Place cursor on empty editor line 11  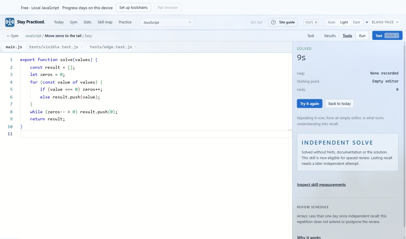pyautogui.click(x=156, y=134)
